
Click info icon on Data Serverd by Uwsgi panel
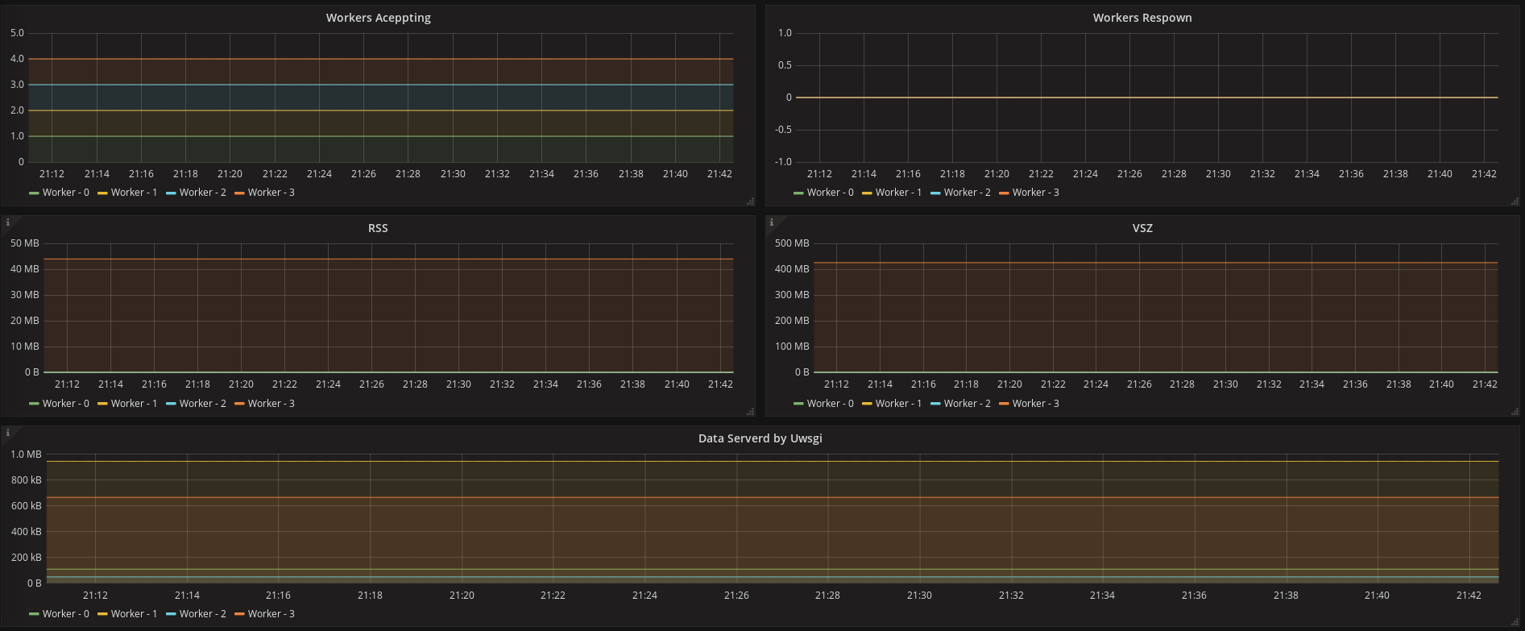tap(7, 433)
